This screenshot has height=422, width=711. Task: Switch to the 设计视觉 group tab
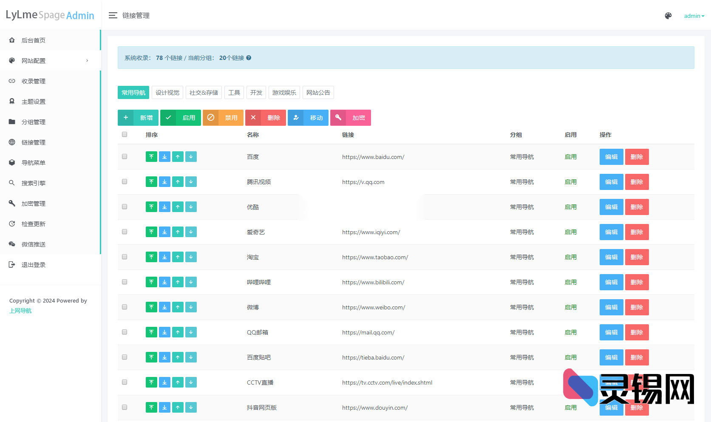click(x=167, y=93)
